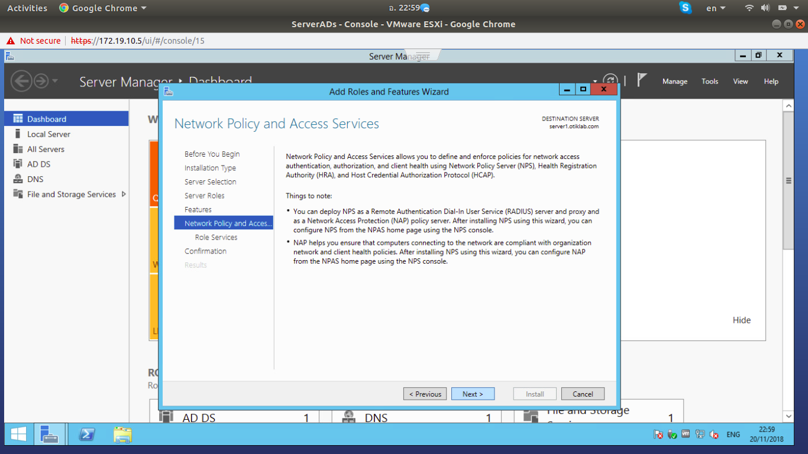808x454 pixels.
Task: Open the View menu
Action: pos(741,82)
